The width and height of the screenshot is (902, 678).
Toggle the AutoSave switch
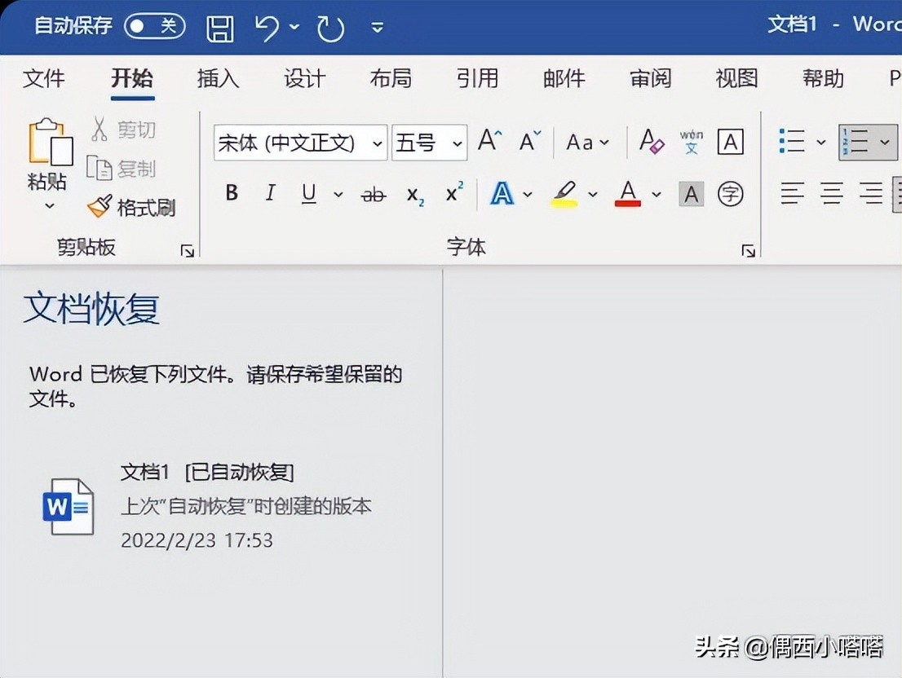[x=154, y=26]
